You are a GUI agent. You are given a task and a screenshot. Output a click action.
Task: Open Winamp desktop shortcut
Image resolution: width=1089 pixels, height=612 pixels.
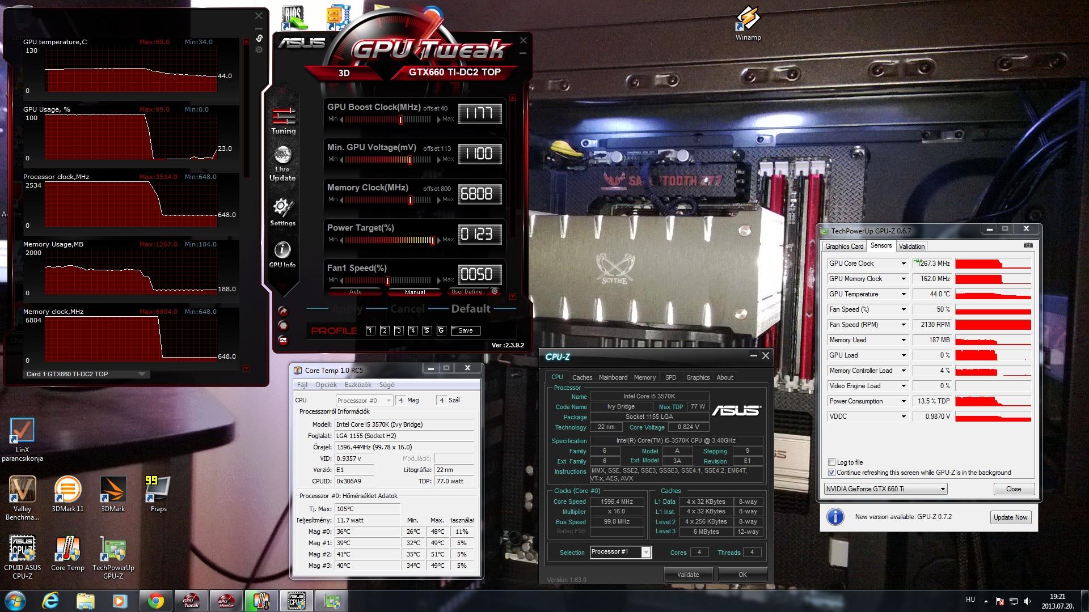pyautogui.click(x=748, y=24)
